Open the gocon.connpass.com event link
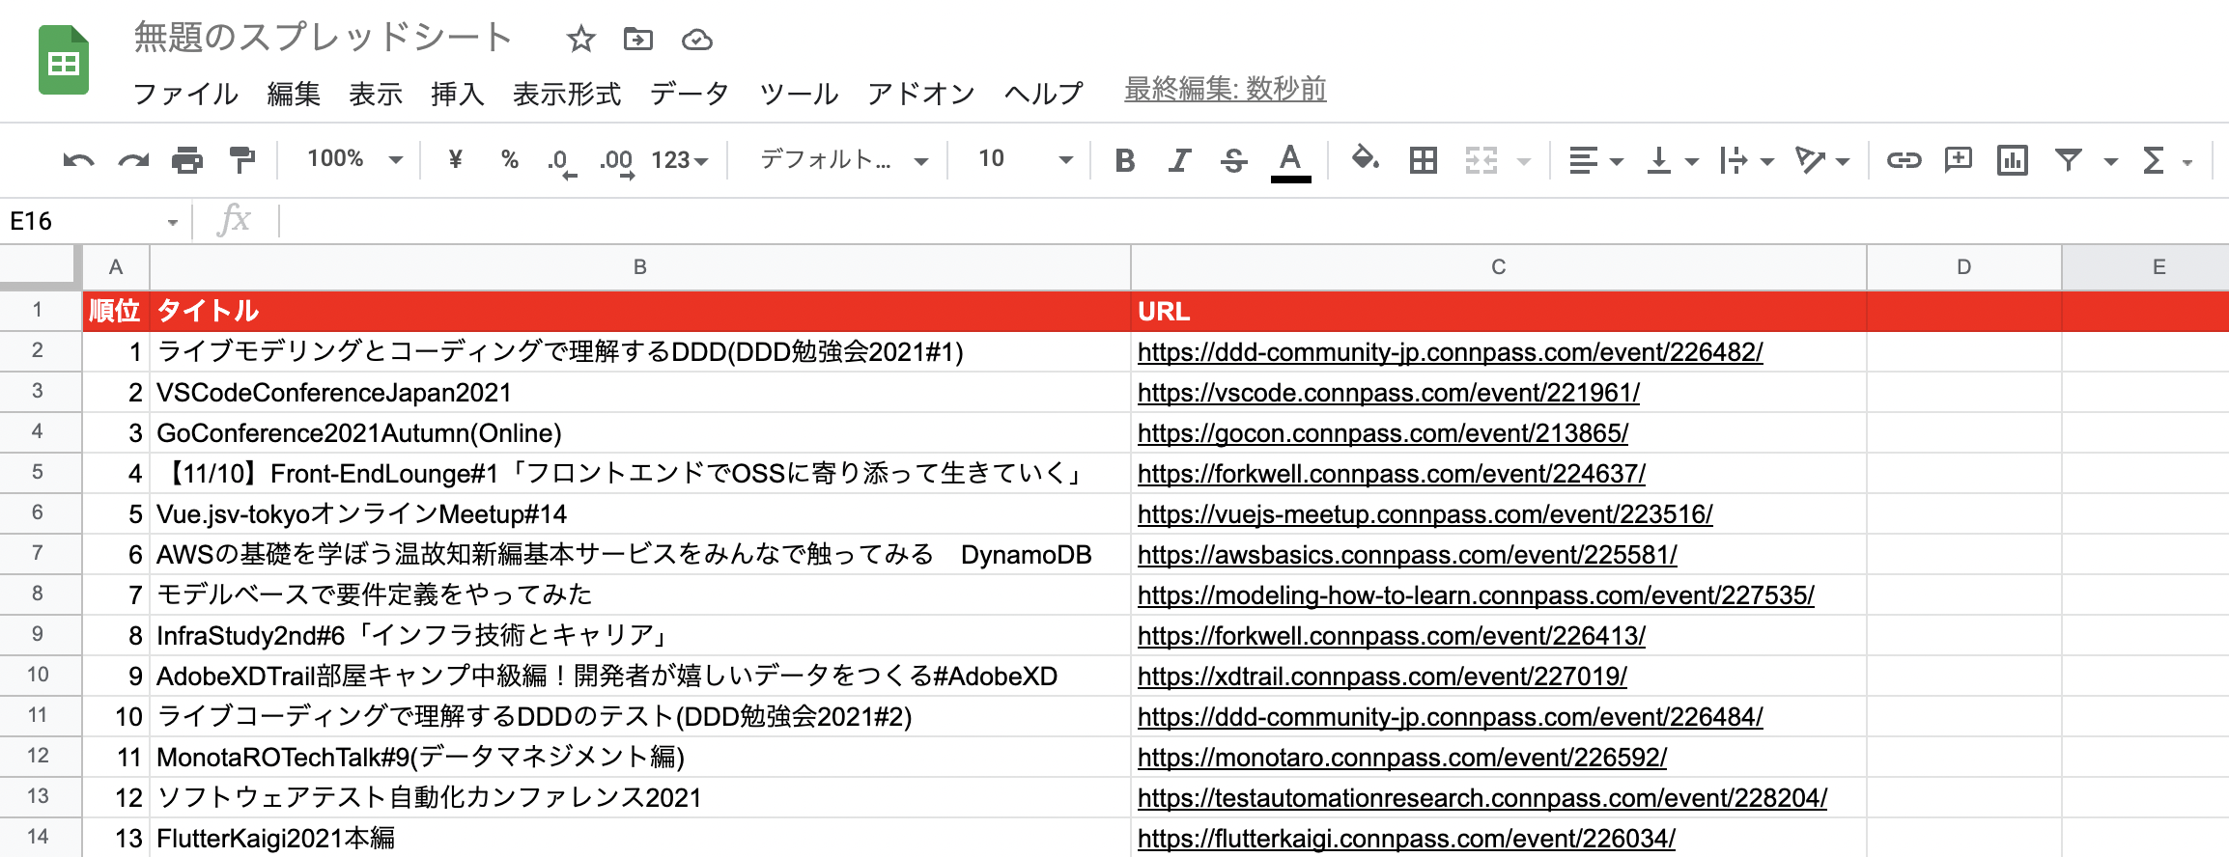This screenshot has height=857, width=2229. (x=1383, y=433)
